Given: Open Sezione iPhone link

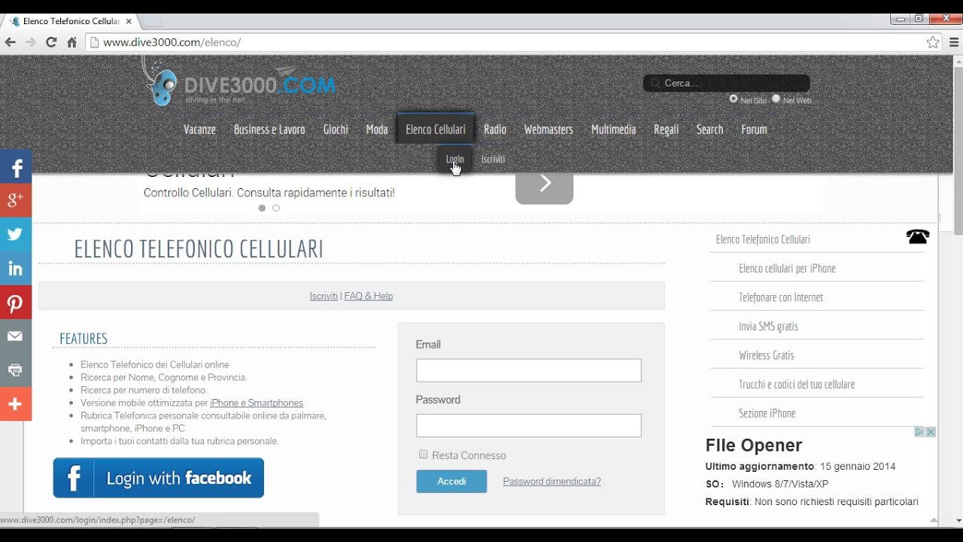Looking at the screenshot, I should tap(767, 413).
